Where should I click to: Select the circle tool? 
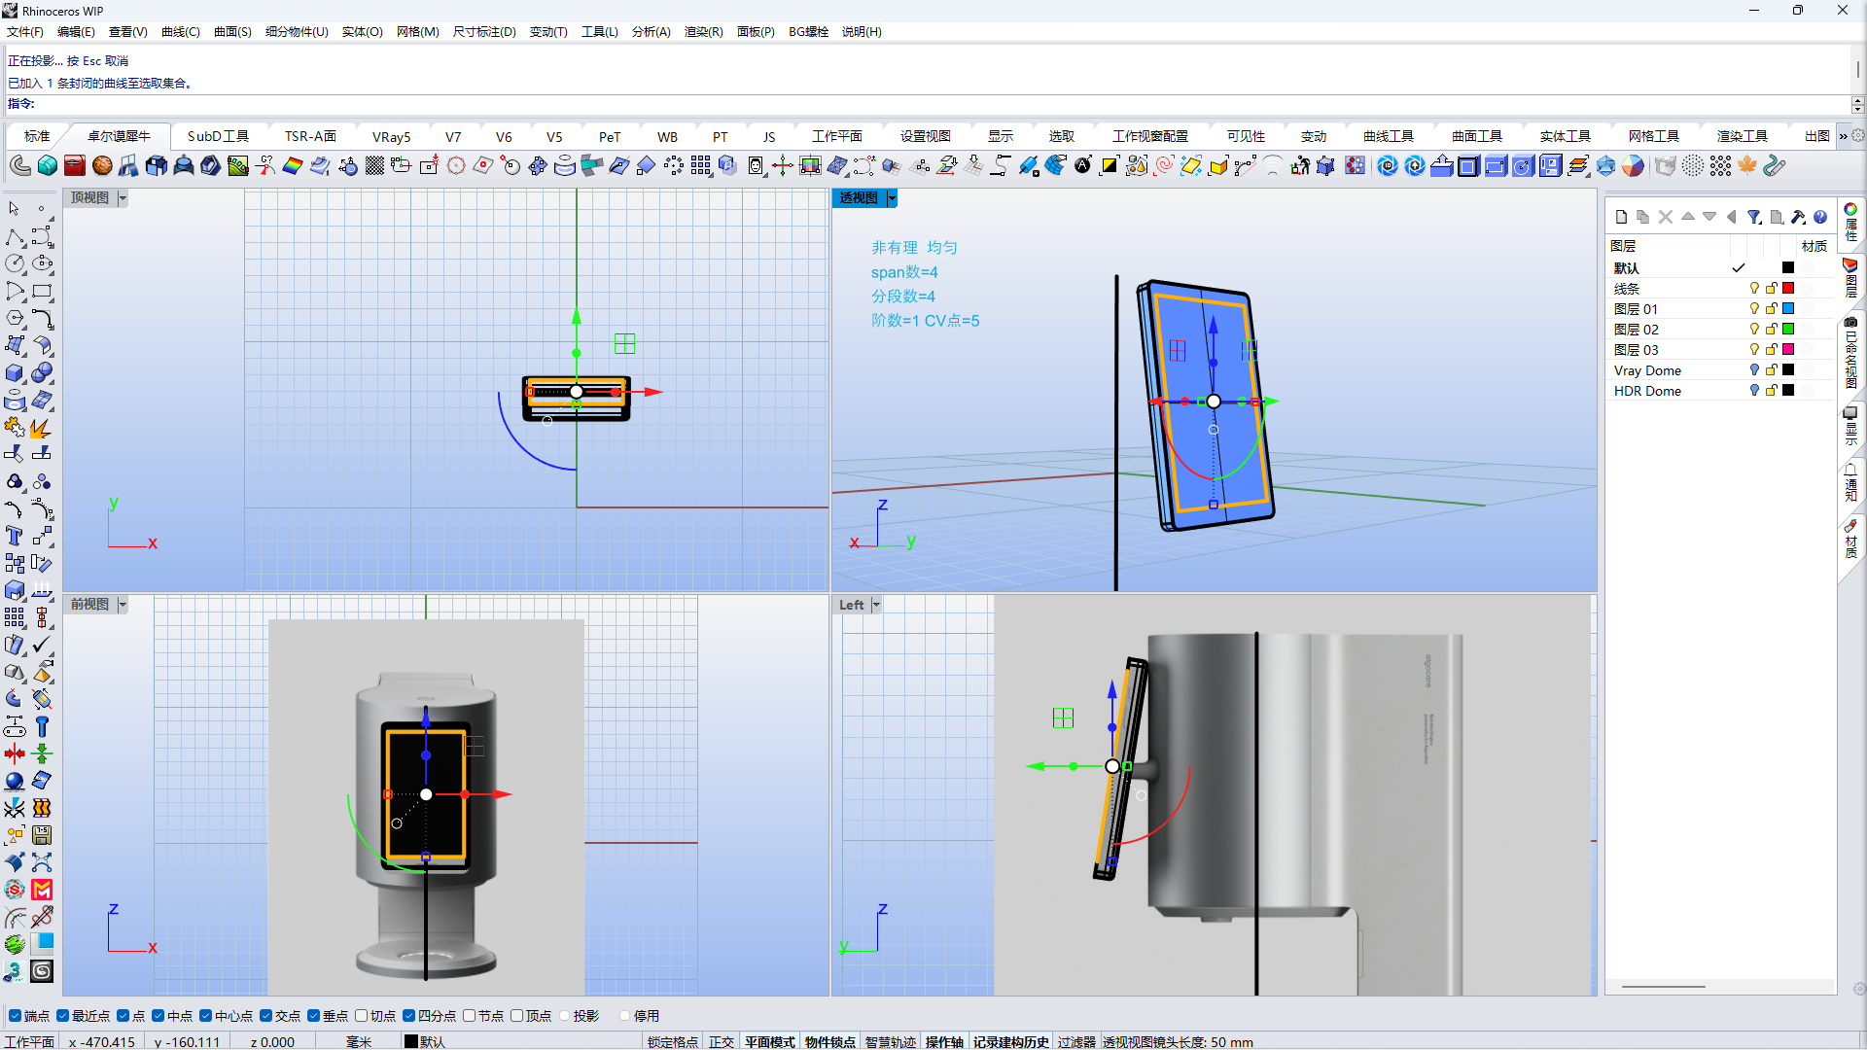click(15, 264)
